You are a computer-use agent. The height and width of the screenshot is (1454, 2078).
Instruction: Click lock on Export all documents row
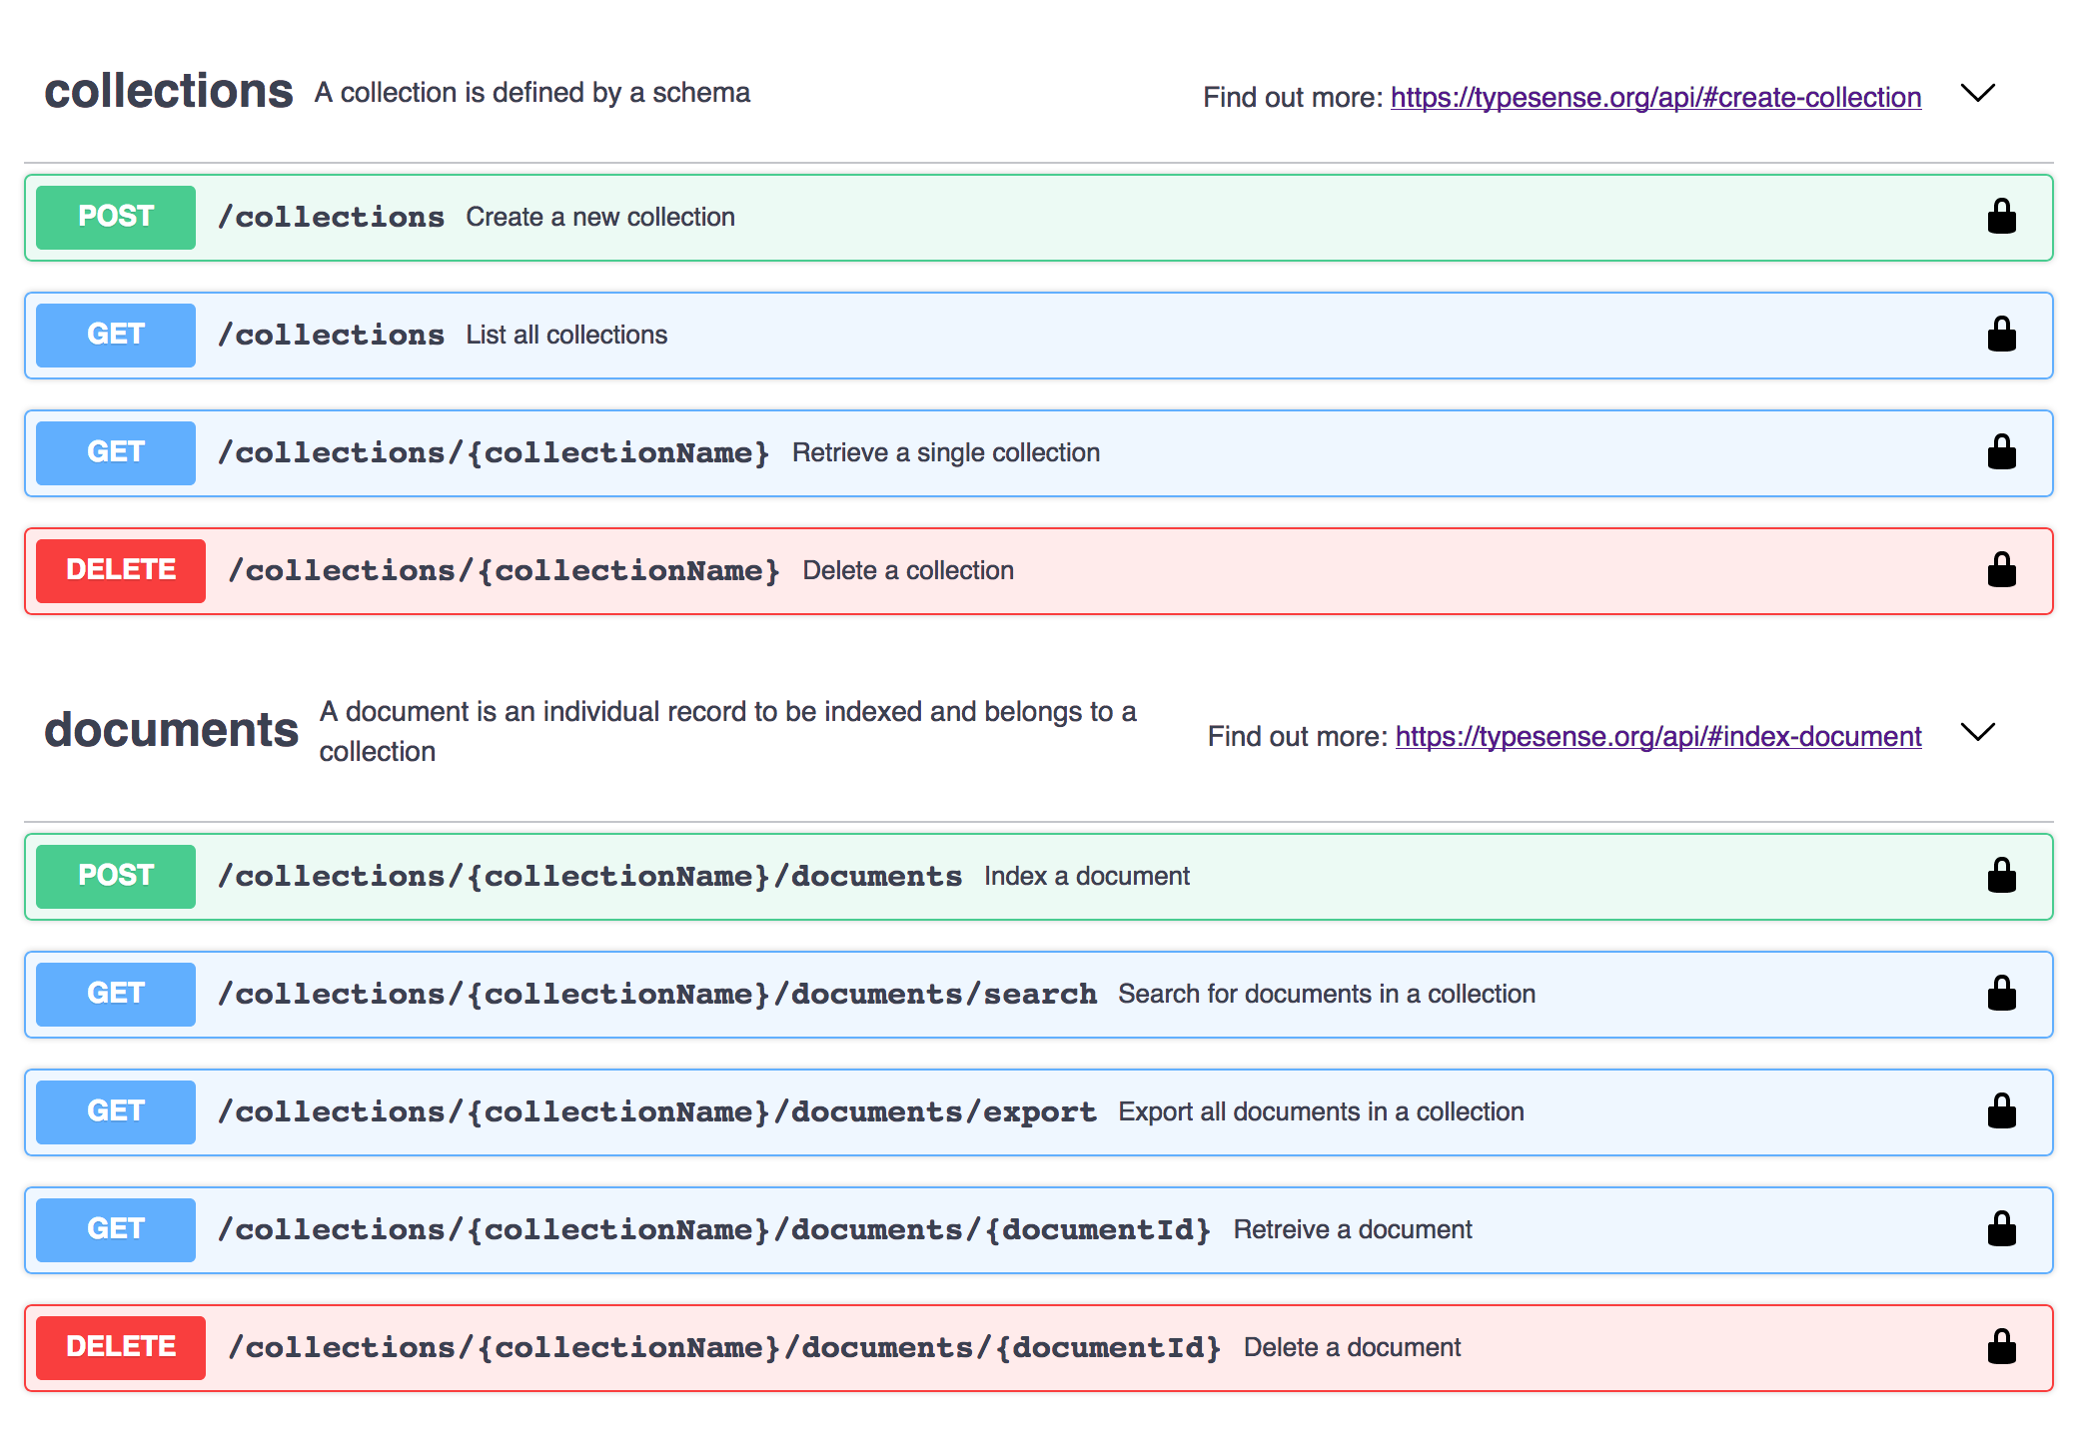click(x=2001, y=1111)
